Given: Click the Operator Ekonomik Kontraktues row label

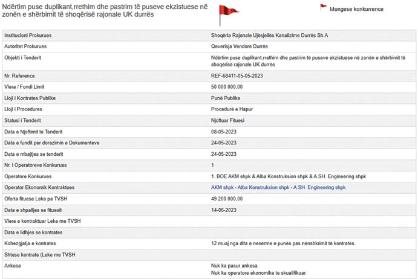Looking at the screenshot, I should 39,188.
